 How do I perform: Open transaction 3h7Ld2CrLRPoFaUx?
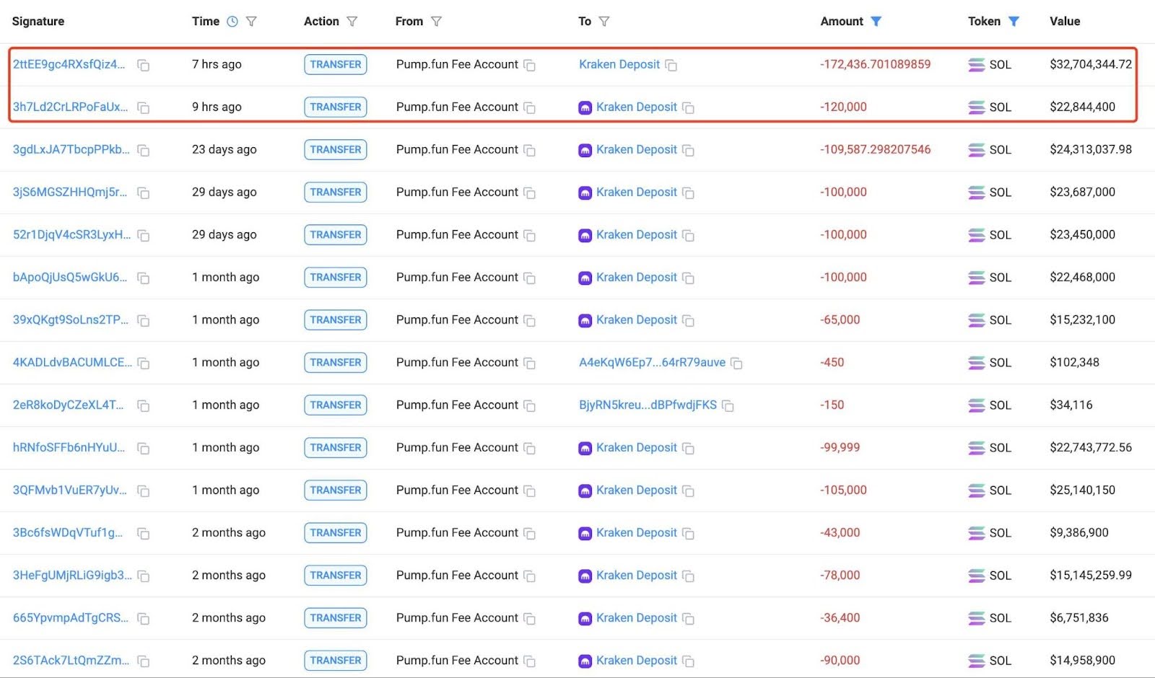pos(70,107)
